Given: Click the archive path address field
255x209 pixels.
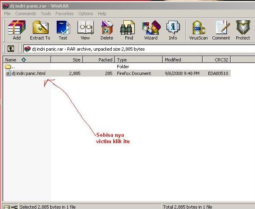Looking at the screenshot, I should click(x=139, y=49).
